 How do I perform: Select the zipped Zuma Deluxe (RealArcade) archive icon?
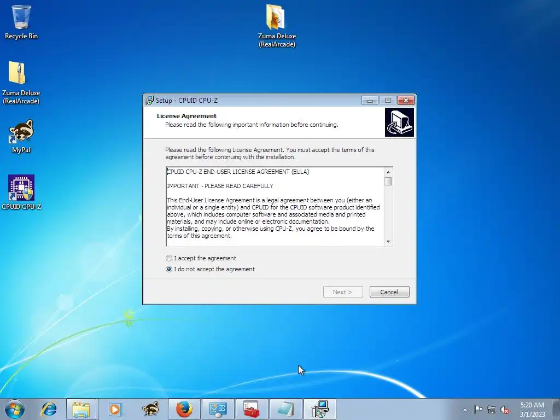pyautogui.click(x=21, y=83)
